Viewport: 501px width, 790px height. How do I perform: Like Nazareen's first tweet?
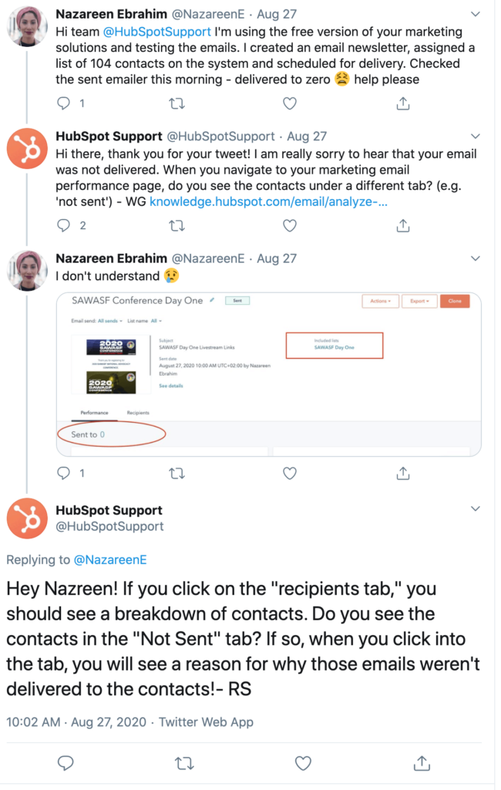click(x=290, y=103)
